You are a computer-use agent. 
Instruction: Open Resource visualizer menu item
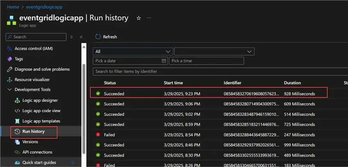coord(32,79)
